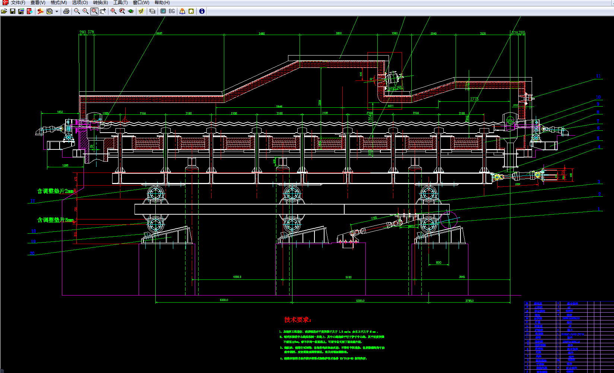Open the 帮助(H) menu
Screen dimensions: 614x373
(x=162, y=3)
